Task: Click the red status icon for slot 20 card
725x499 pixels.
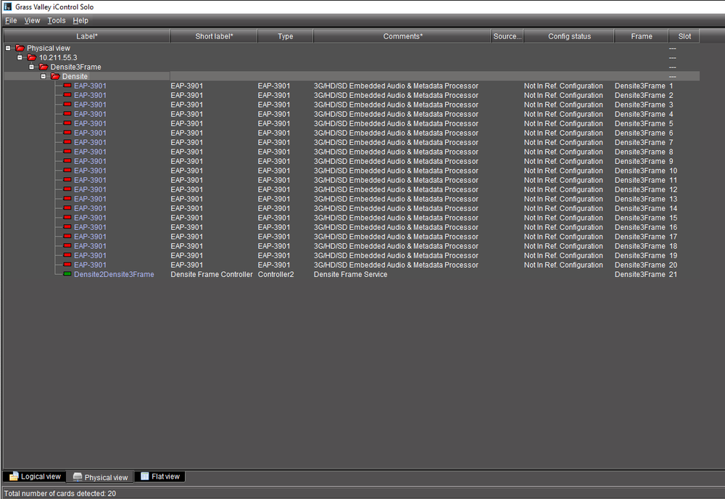Action: tap(67, 265)
